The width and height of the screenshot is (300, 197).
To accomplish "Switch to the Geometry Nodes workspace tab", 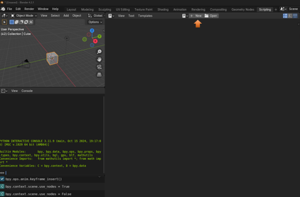I will (x=242, y=9).
